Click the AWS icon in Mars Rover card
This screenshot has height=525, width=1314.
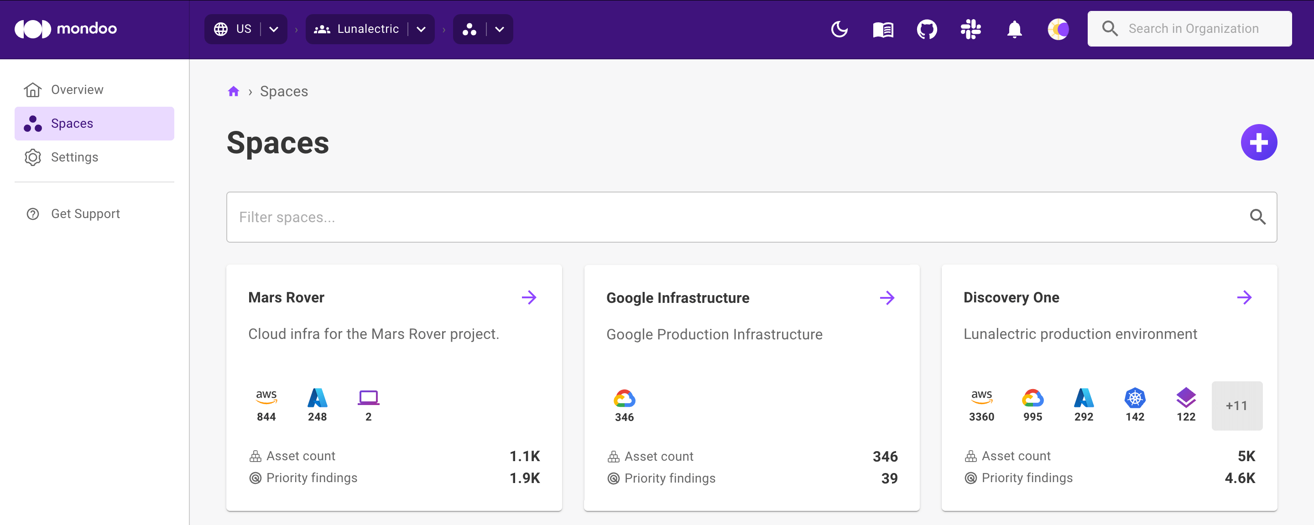(266, 398)
